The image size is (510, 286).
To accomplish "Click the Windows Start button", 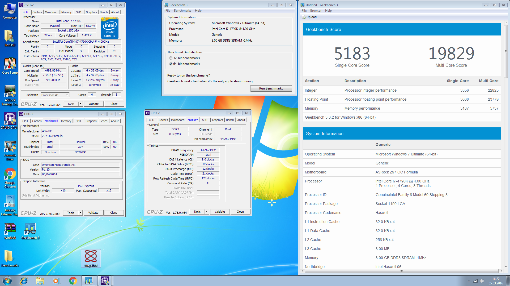I will (7, 281).
